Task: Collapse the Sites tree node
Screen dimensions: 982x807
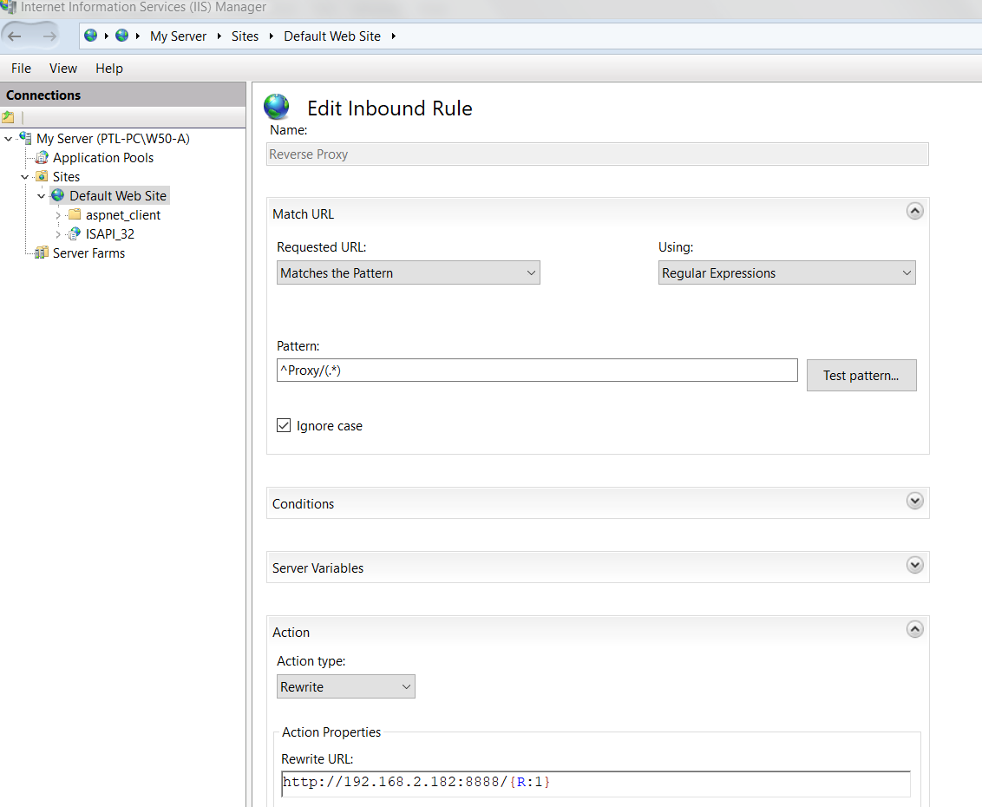Action: point(25,177)
